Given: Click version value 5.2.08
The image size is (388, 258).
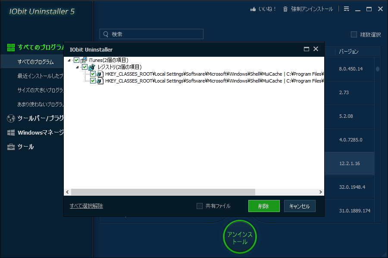Looking at the screenshot, I should click(x=346, y=116).
